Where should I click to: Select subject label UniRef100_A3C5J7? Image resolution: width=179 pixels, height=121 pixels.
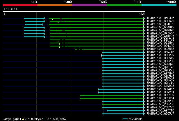[x=161, y=114]
